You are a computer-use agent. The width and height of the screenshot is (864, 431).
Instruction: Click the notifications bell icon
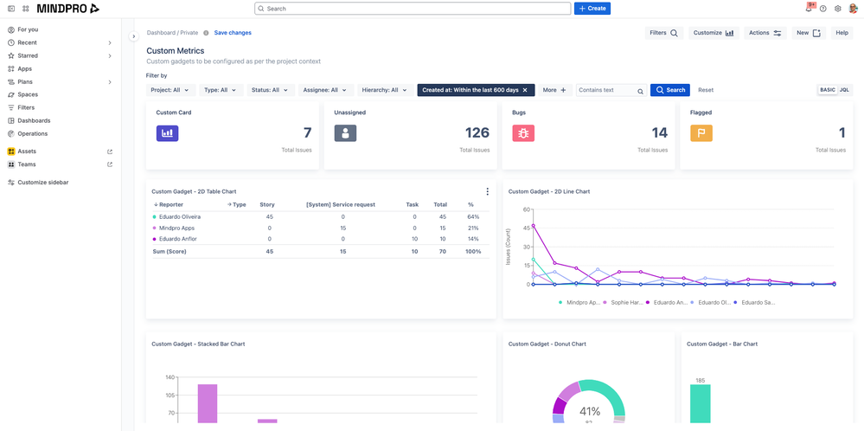[809, 9]
